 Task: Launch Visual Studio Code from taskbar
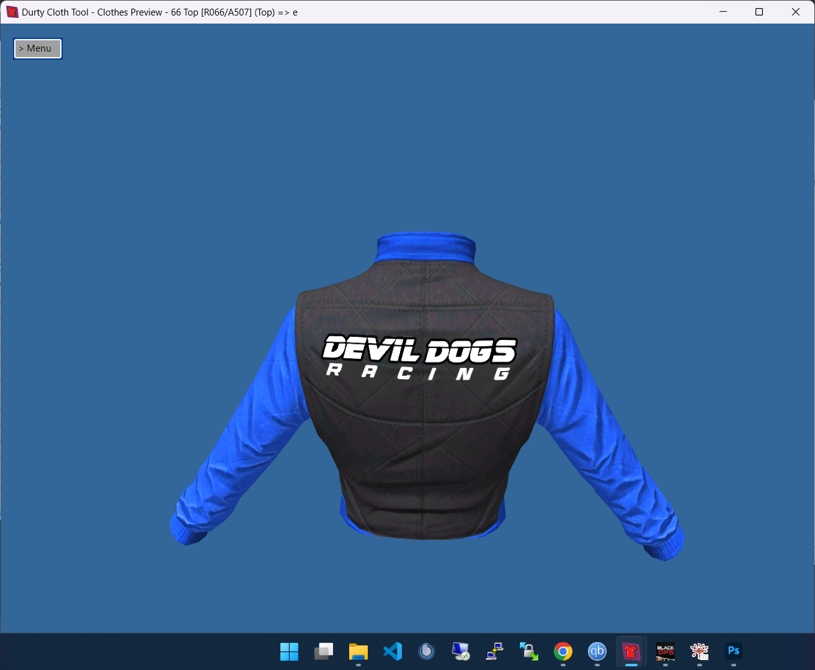point(393,651)
